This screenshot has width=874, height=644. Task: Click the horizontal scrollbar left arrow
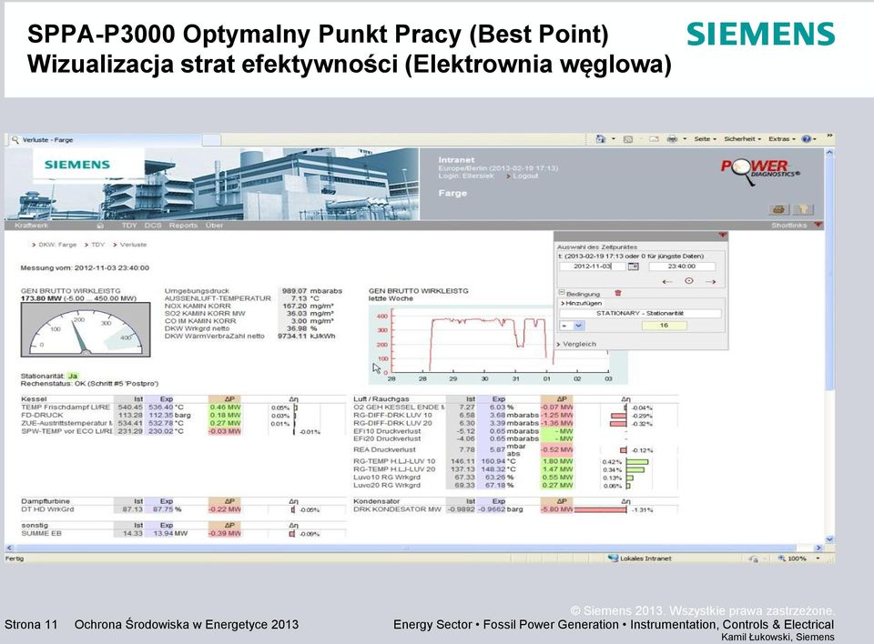tap(9, 548)
